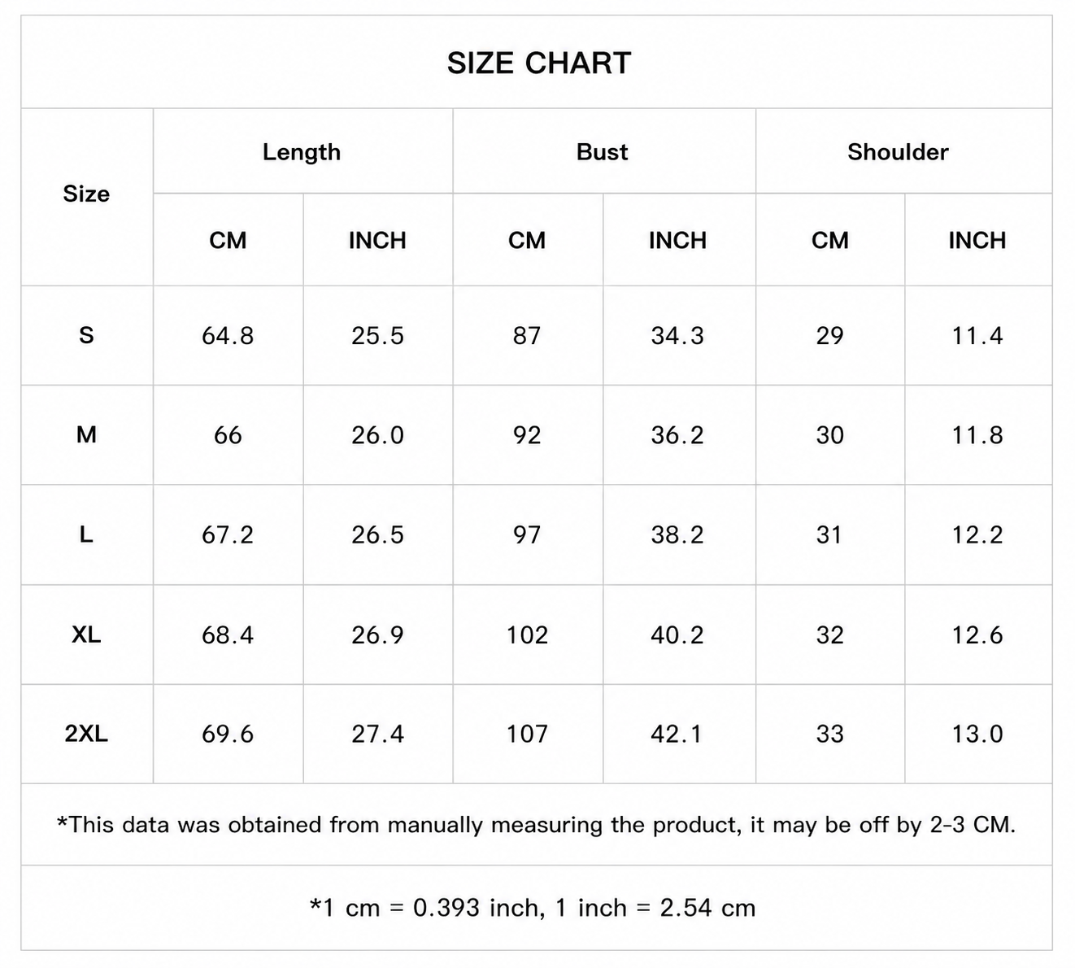Click the 13.0 shoulder inch cell
1075x968 pixels.
pos(977,734)
